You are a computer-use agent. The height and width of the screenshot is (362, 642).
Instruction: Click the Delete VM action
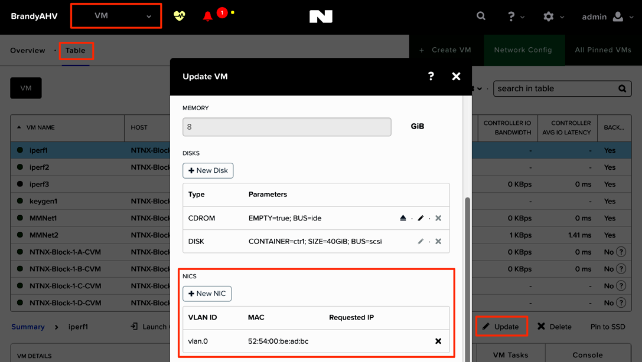(x=555, y=327)
